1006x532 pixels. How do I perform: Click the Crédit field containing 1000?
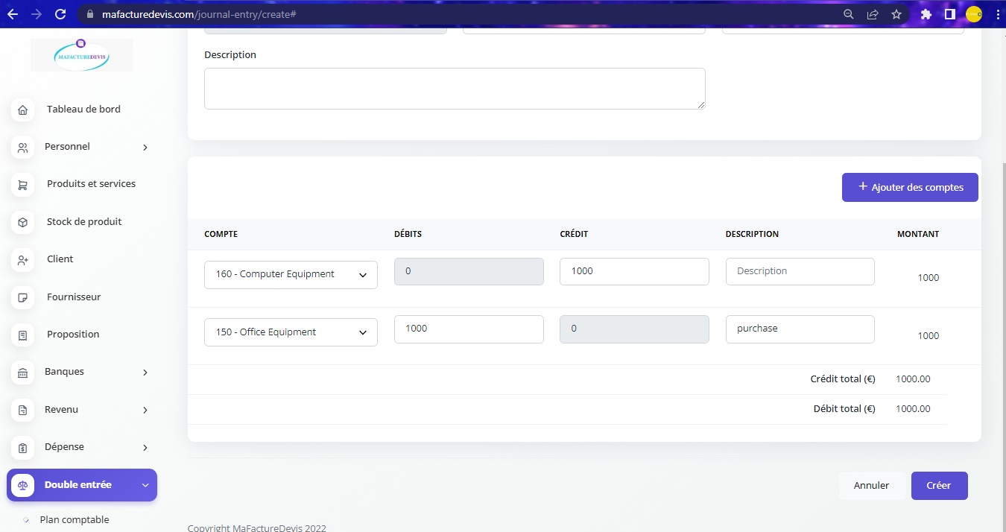tap(634, 271)
